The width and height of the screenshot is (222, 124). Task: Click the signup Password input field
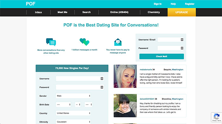click(x=80, y=87)
